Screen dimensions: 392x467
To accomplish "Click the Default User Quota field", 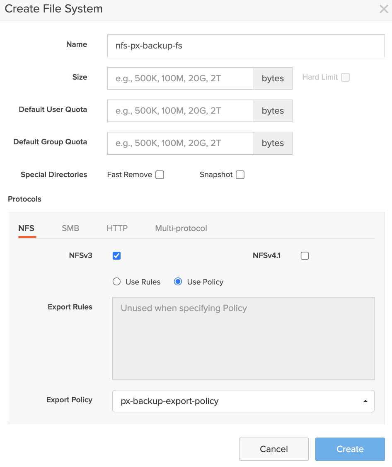I will [x=180, y=111].
